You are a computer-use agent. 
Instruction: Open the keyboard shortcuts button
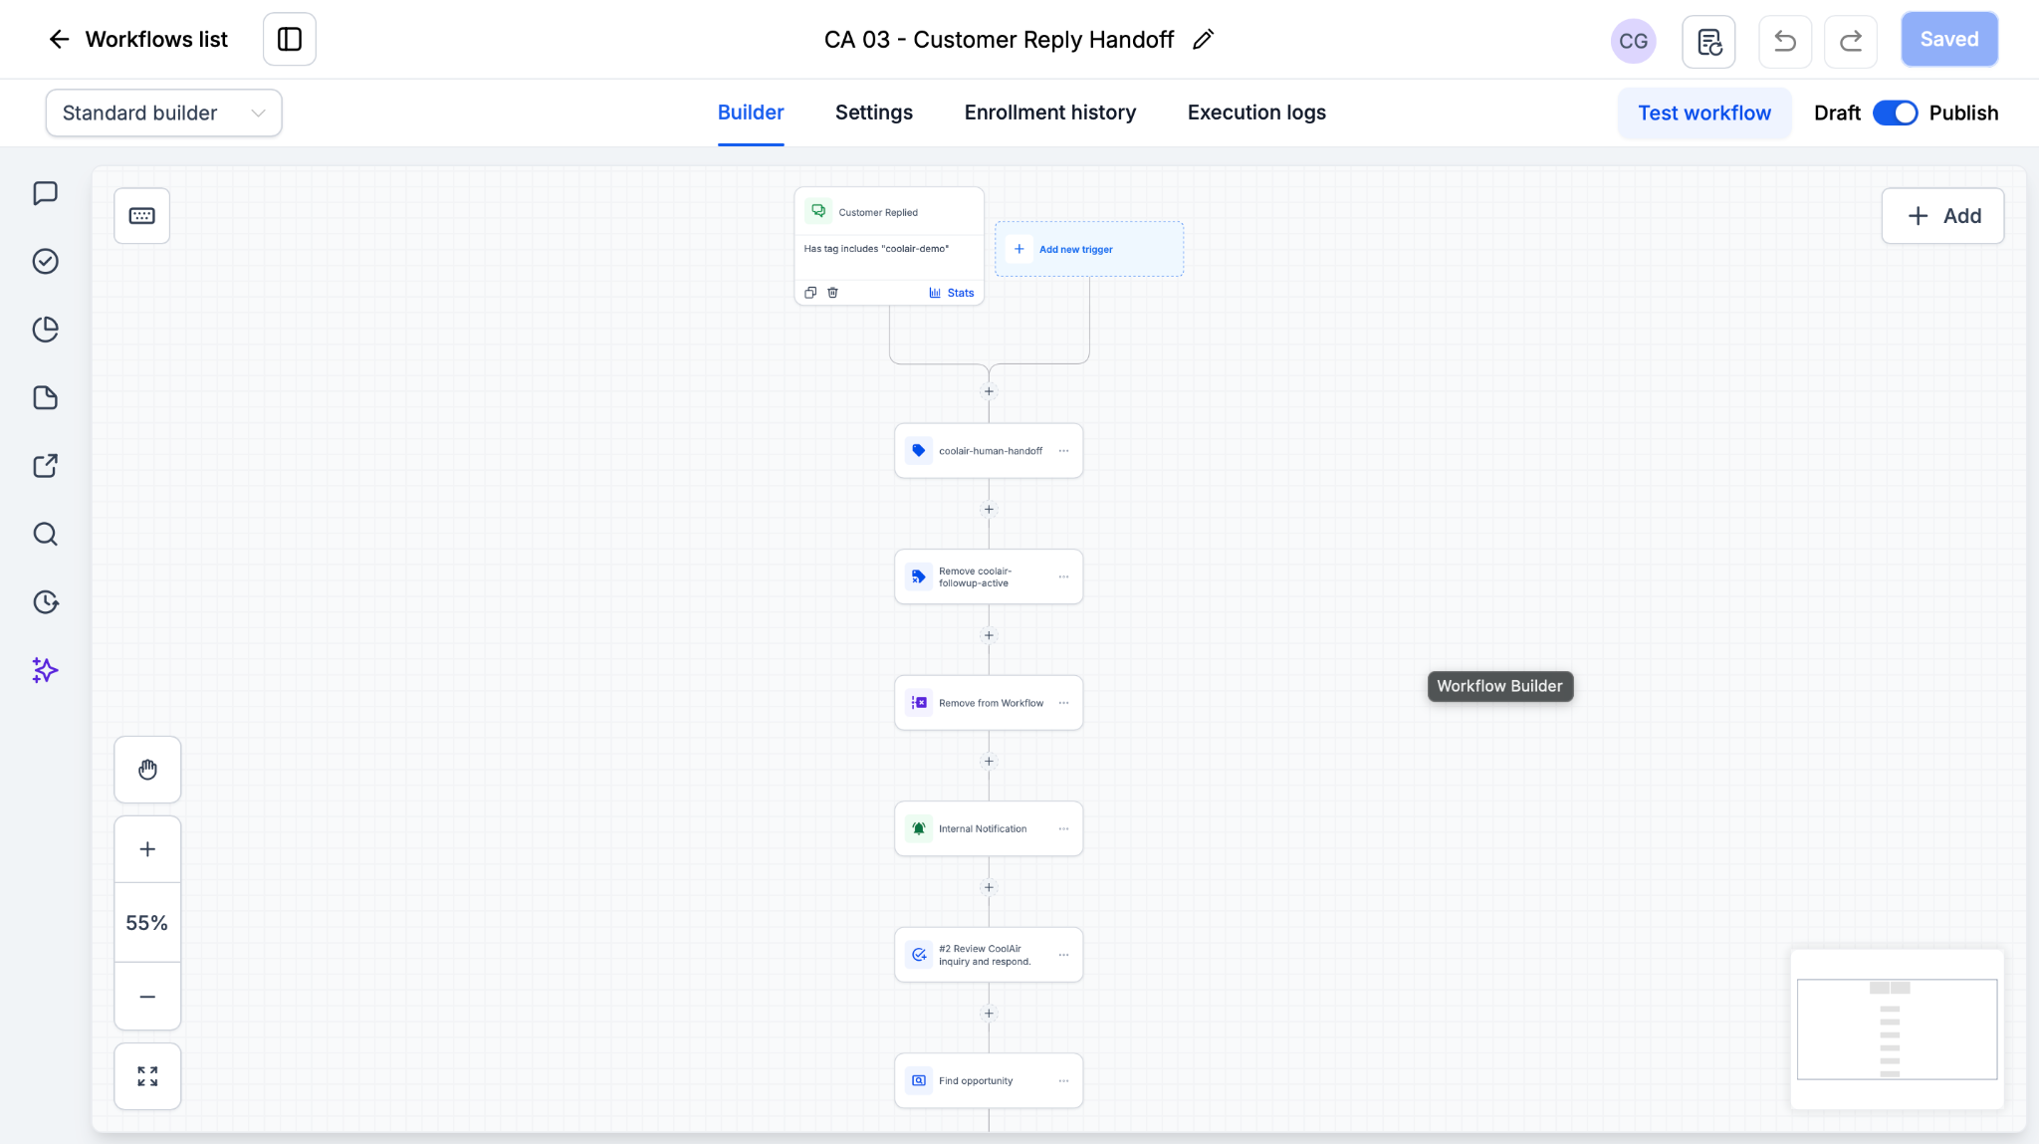click(x=142, y=216)
